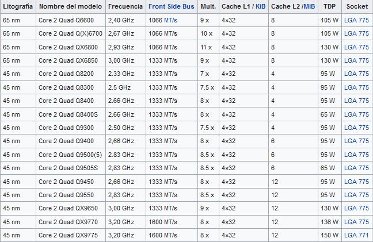Select the Socket column header
This screenshot has width=373, height=242.
coord(357,6)
